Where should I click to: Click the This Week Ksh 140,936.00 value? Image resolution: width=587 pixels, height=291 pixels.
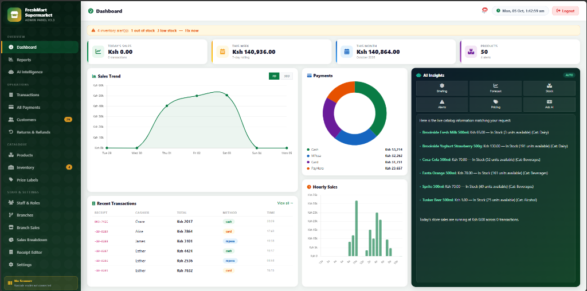pyautogui.click(x=254, y=52)
